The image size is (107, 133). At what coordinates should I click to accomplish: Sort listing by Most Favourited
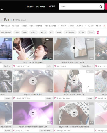(x=50, y=26)
